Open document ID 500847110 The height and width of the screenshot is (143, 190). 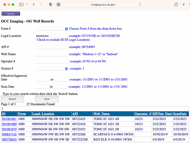pyautogui.click(x=9, y=134)
